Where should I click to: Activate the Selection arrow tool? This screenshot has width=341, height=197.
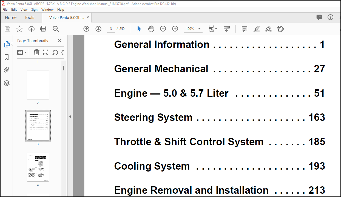tap(139, 29)
